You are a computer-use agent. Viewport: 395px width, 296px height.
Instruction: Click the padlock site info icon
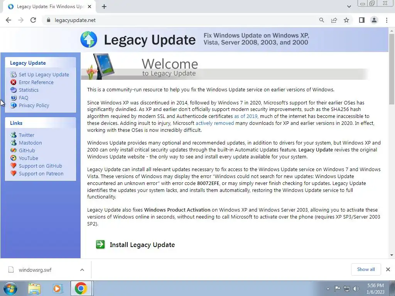click(x=49, y=20)
